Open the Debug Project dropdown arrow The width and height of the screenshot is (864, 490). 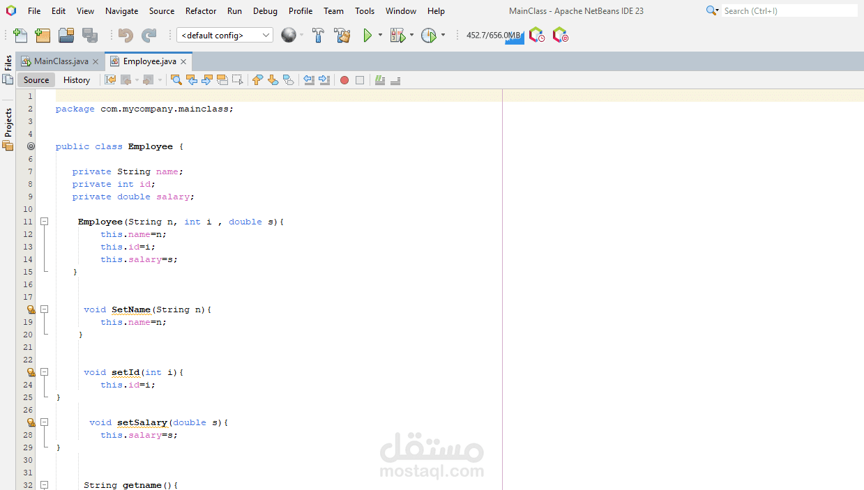click(x=411, y=35)
